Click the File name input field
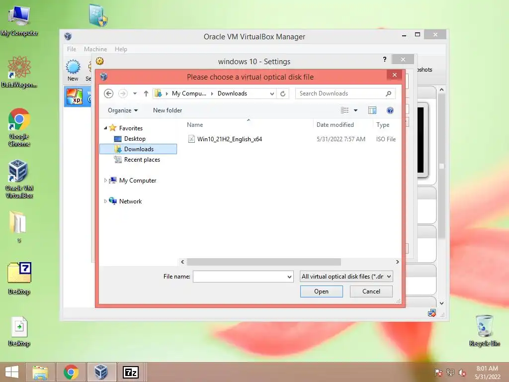Viewport: 509px width, 382px height. (x=240, y=277)
